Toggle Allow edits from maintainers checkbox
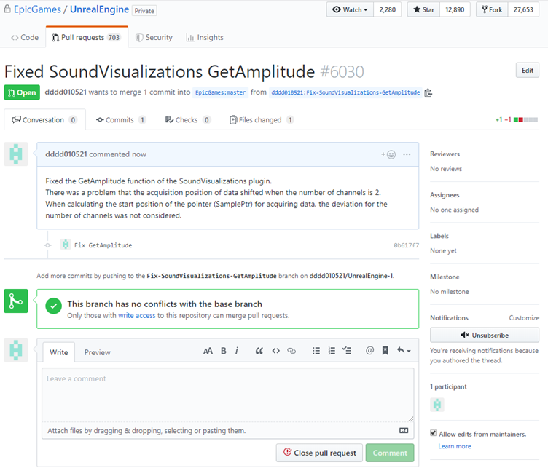 pyautogui.click(x=434, y=433)
